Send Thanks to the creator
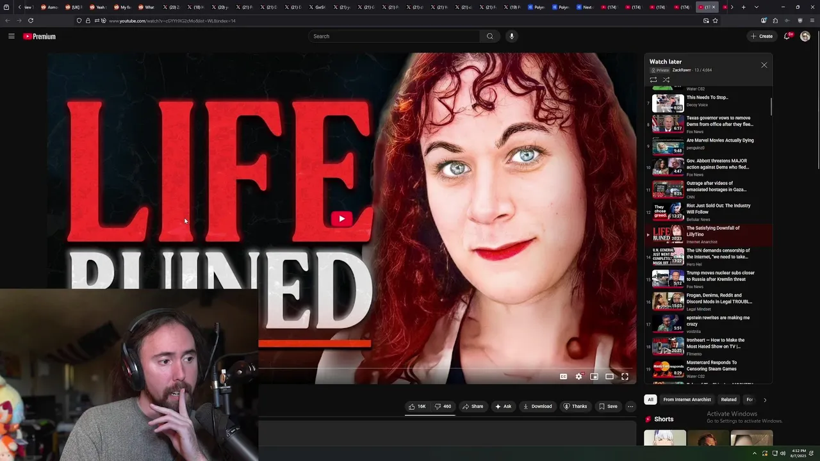 point(575,407)
